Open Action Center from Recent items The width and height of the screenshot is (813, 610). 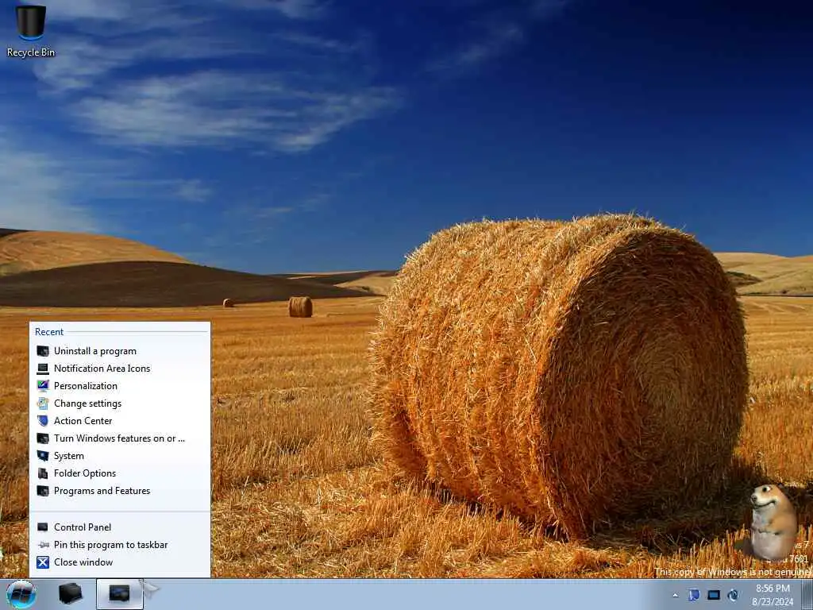click(120, 421)
